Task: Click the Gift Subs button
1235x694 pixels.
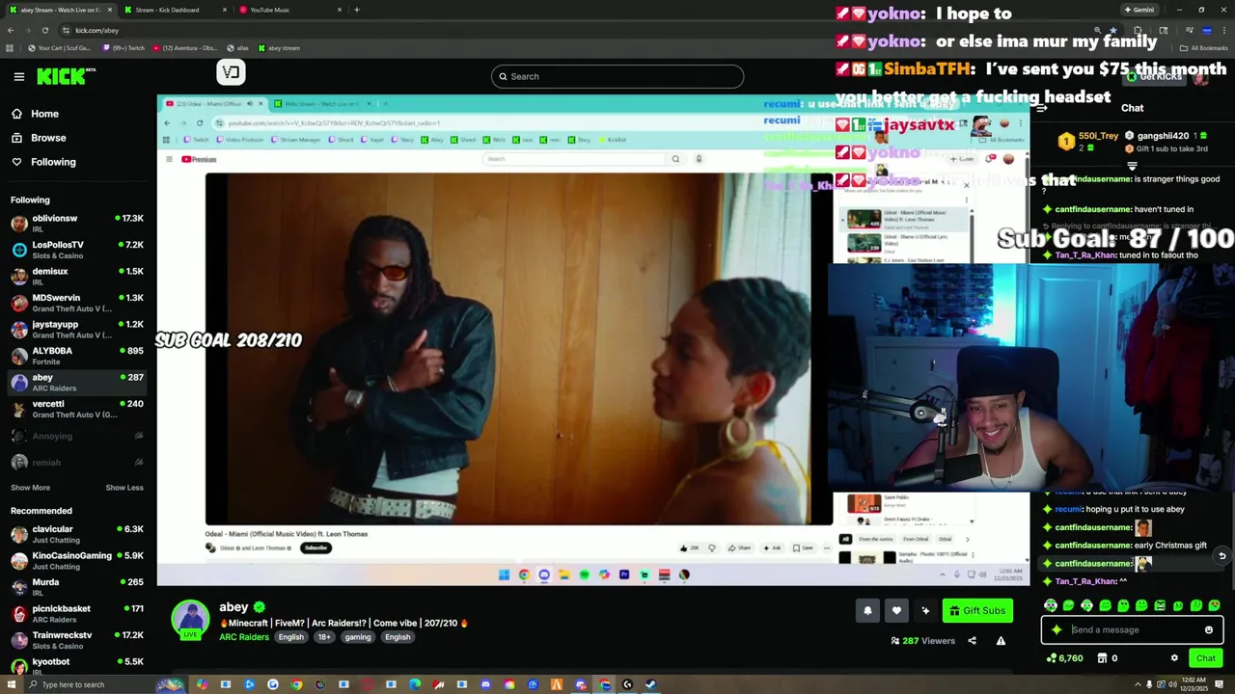Action: point(977,610)
